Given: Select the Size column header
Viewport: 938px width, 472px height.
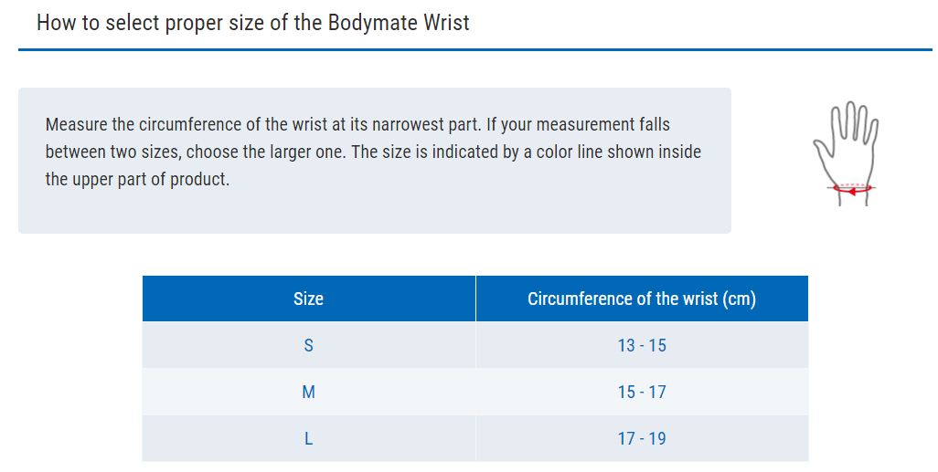Looking at the screenshot, I should click(308, 299).
